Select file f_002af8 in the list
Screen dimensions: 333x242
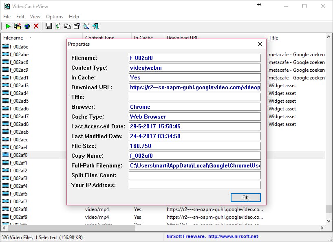(18, 209)
